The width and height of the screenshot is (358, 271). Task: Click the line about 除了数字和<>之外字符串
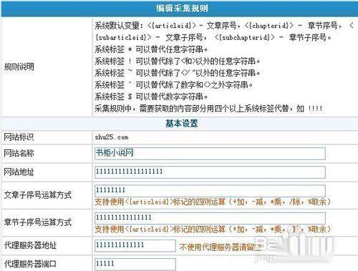173,84
